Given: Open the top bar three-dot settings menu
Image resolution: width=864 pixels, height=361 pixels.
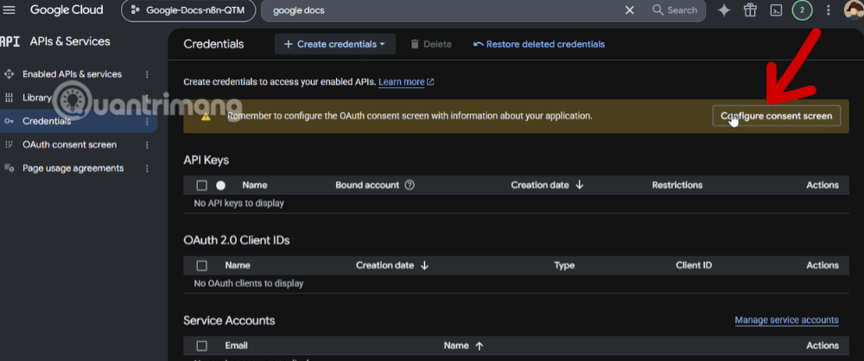Looking at the screenshot, I should coord(828,9).
